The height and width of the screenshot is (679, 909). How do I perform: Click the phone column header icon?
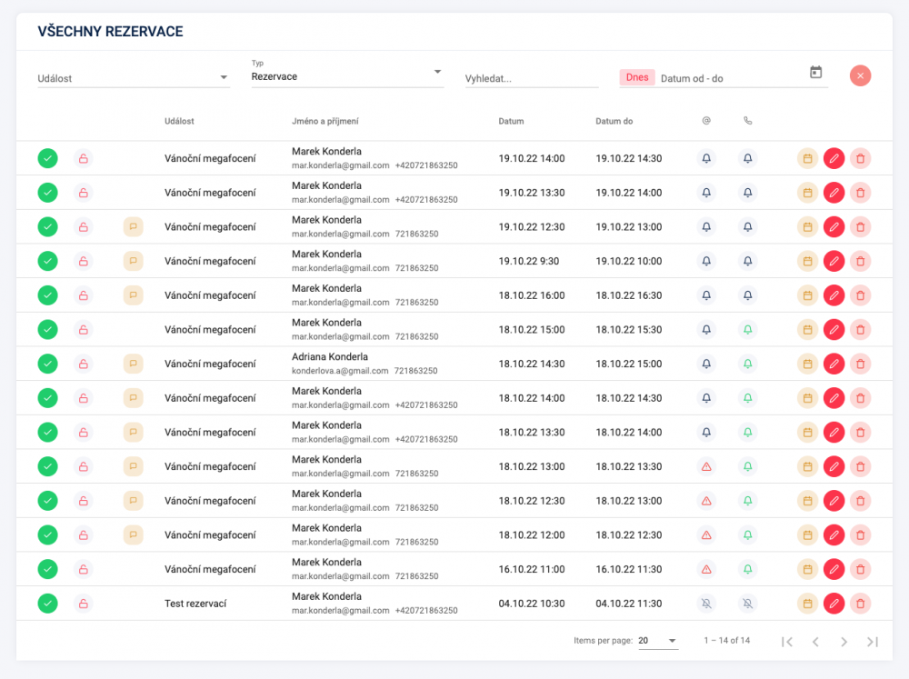(748, 121)
